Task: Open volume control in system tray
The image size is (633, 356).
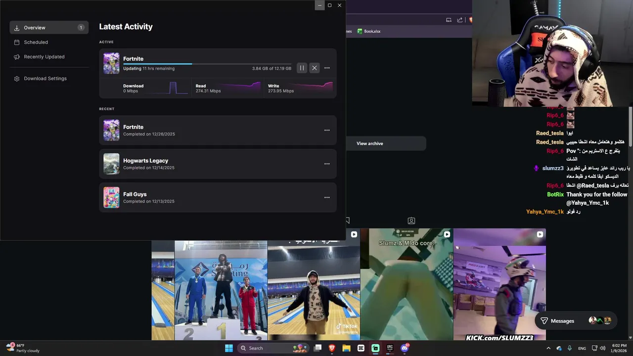Action: (602, 348)
